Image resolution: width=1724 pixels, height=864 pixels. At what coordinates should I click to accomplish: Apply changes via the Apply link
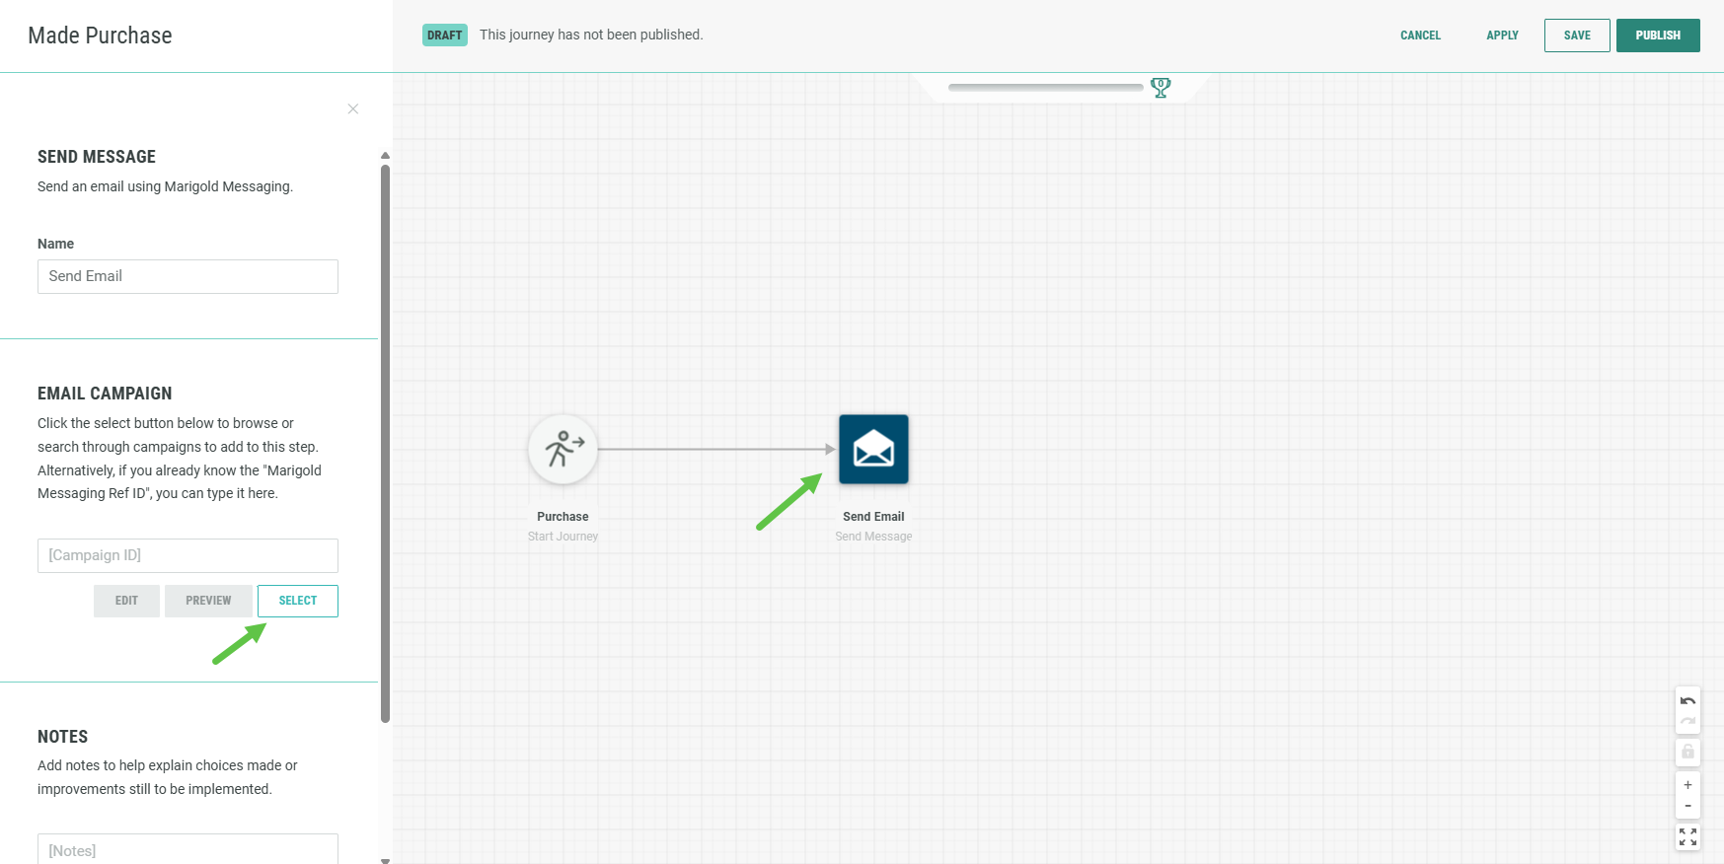click(x=1502, y=36)
